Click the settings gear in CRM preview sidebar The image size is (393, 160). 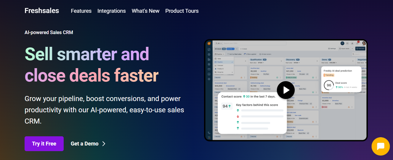click(x=209, y=79)
